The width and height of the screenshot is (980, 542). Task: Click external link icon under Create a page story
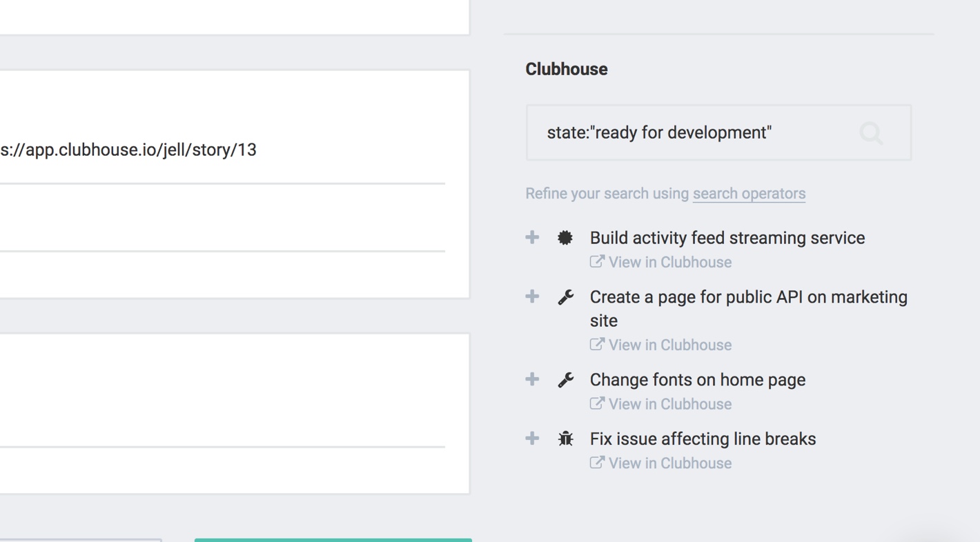[597, 345]
